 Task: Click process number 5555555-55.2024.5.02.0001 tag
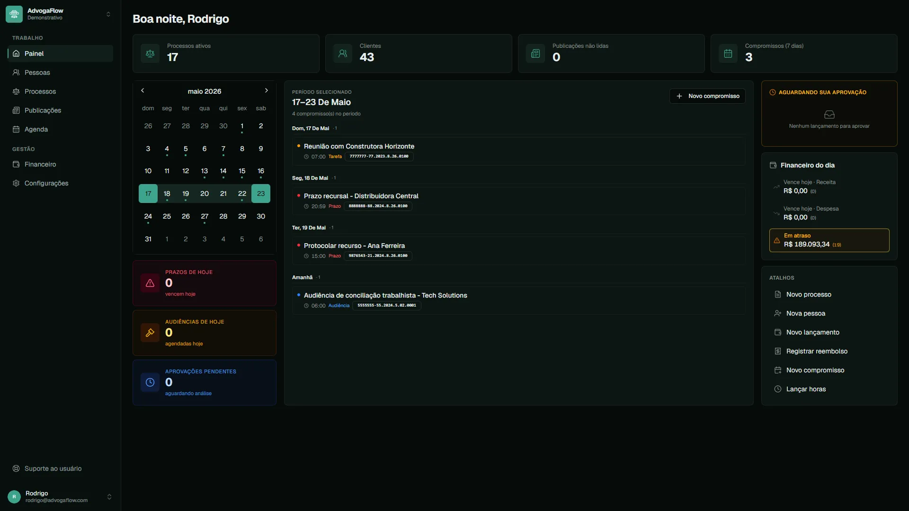pos(386,306)
